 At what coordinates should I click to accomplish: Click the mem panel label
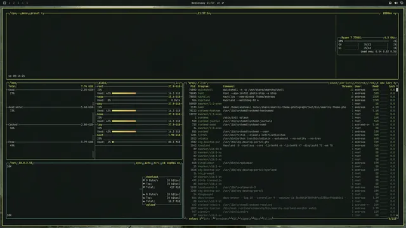click(13, 83)
